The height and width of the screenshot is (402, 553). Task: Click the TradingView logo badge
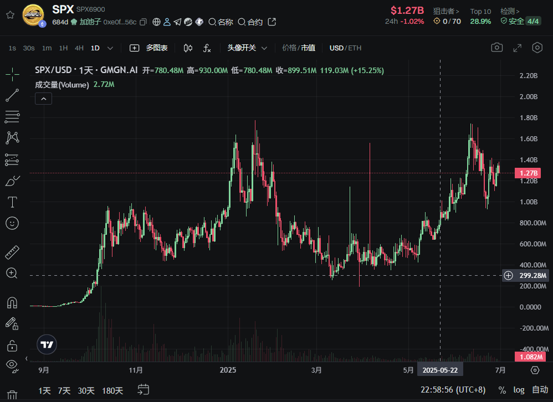tap(47, 344)
